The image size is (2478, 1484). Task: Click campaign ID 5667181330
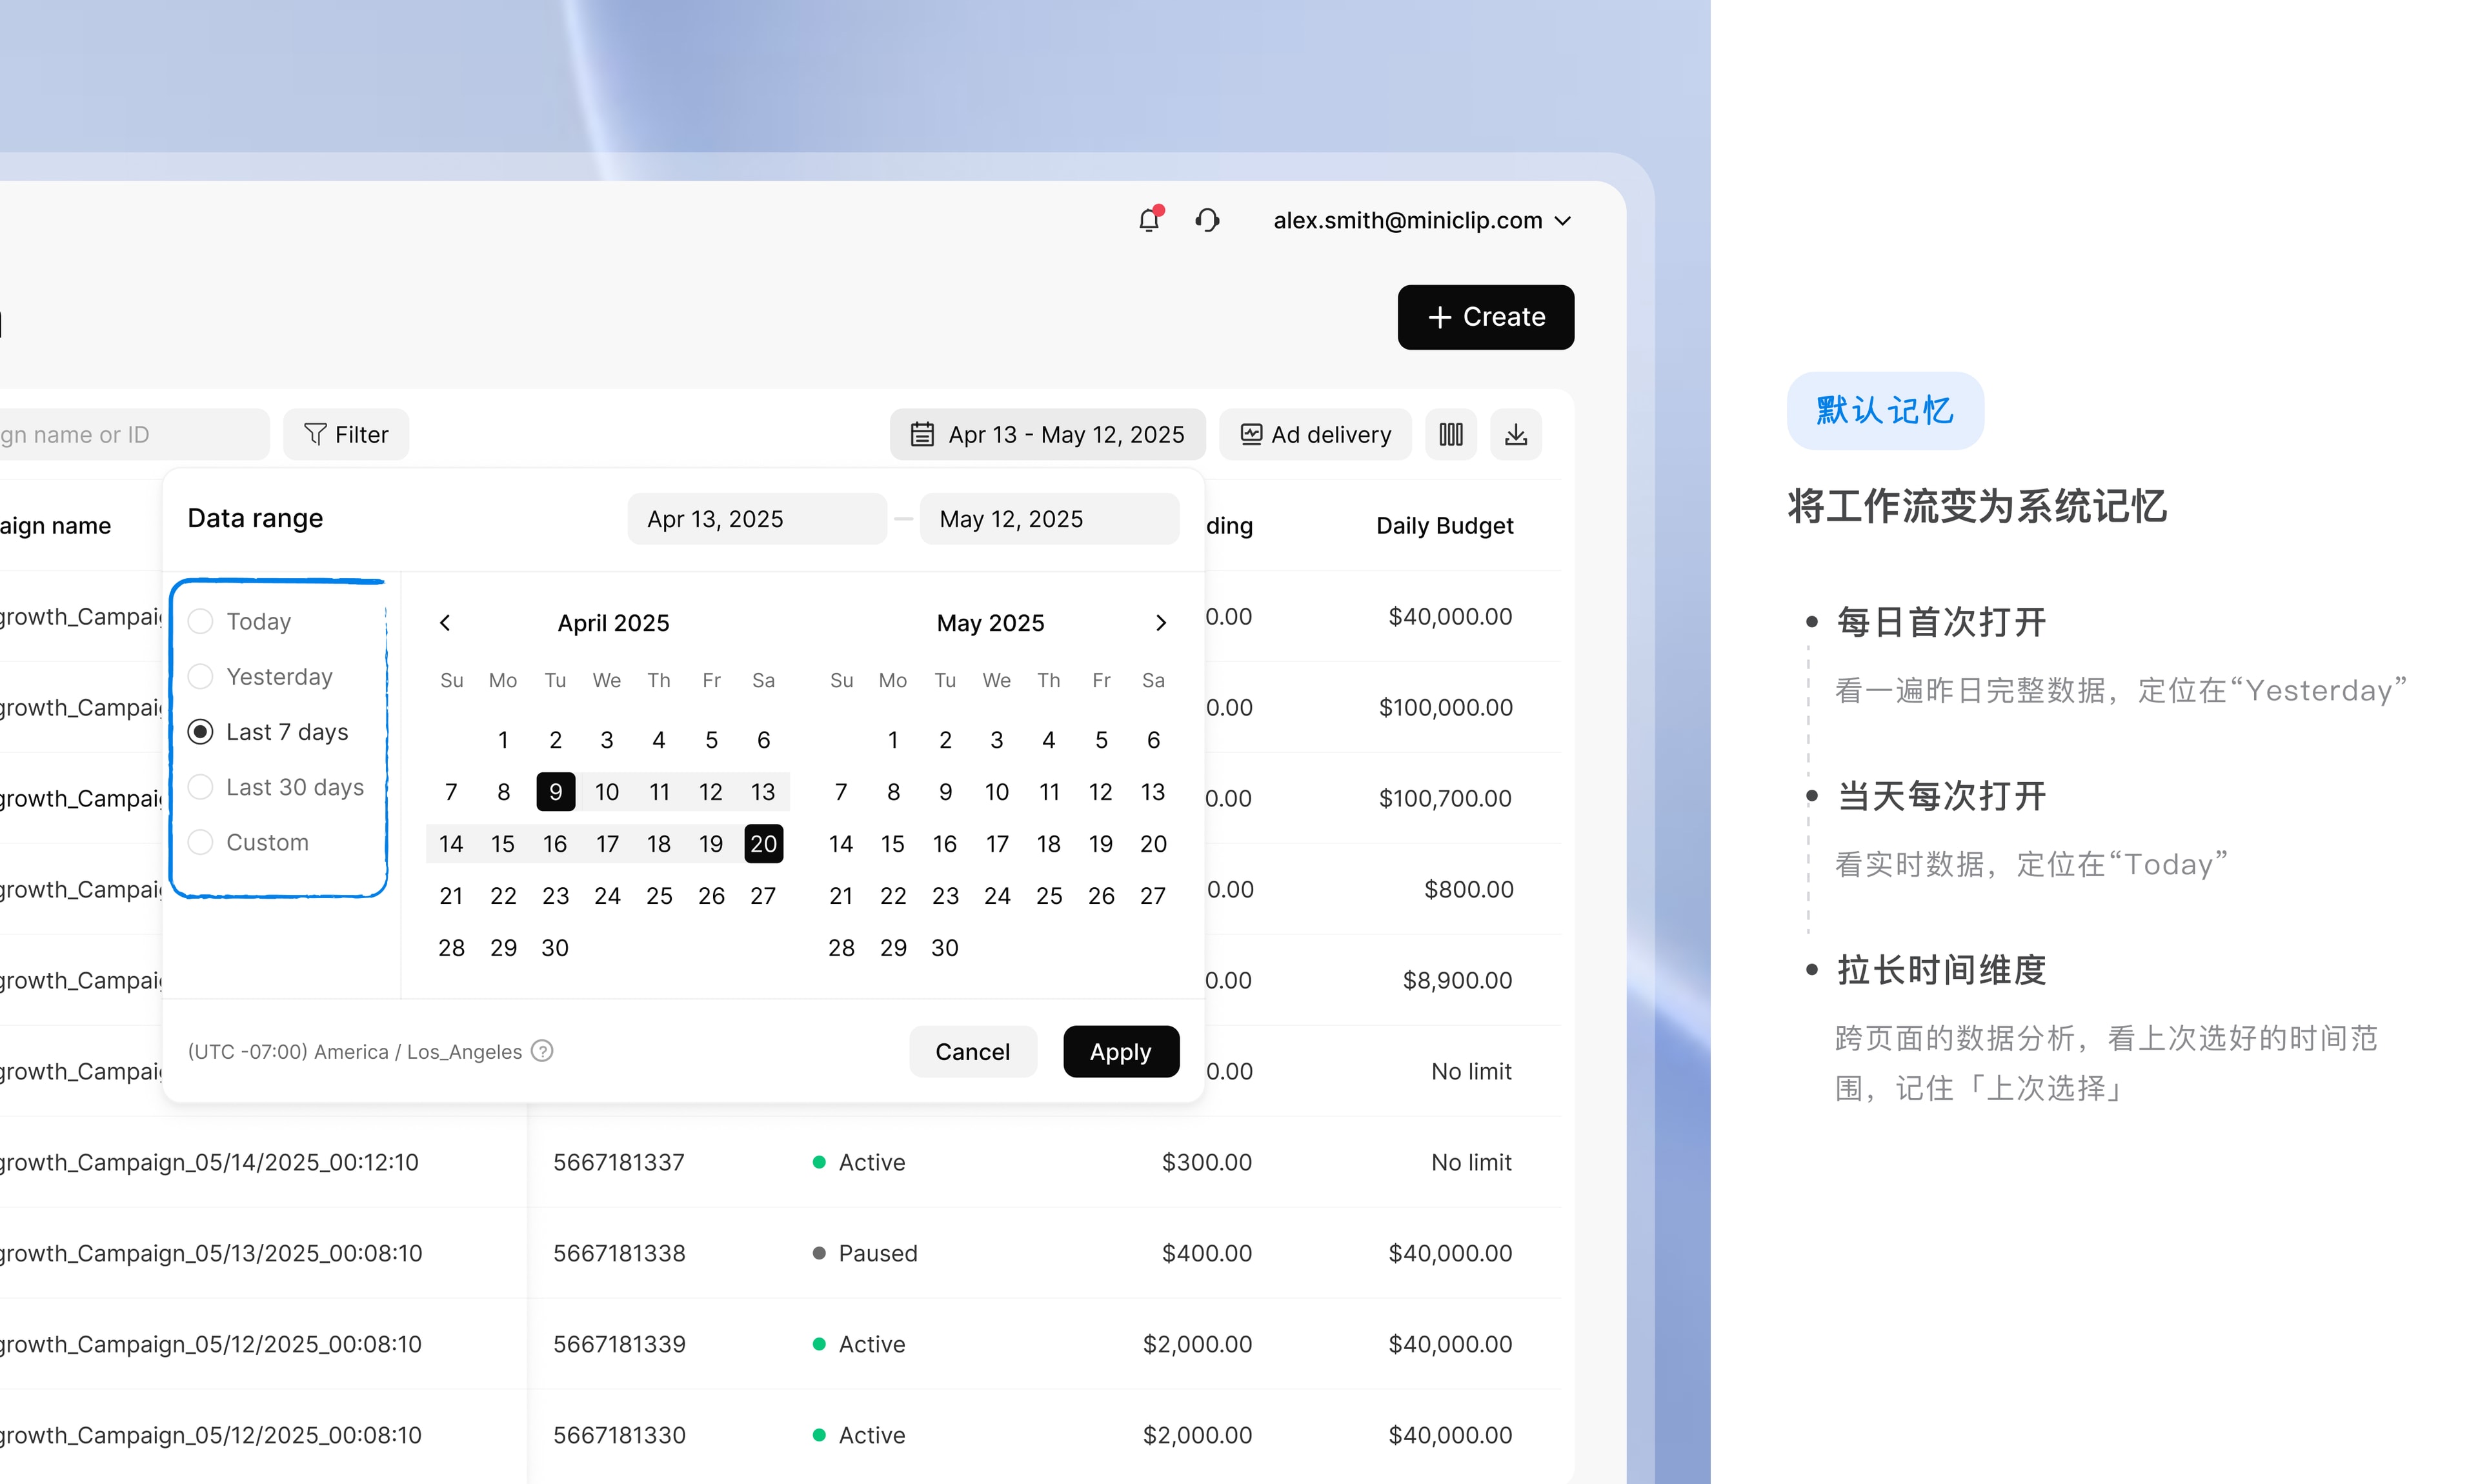click(619, 1435)
